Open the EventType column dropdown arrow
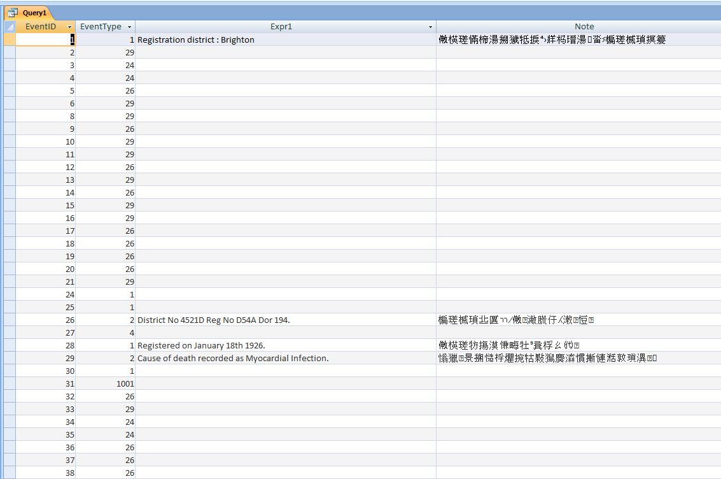 [130, 27]
